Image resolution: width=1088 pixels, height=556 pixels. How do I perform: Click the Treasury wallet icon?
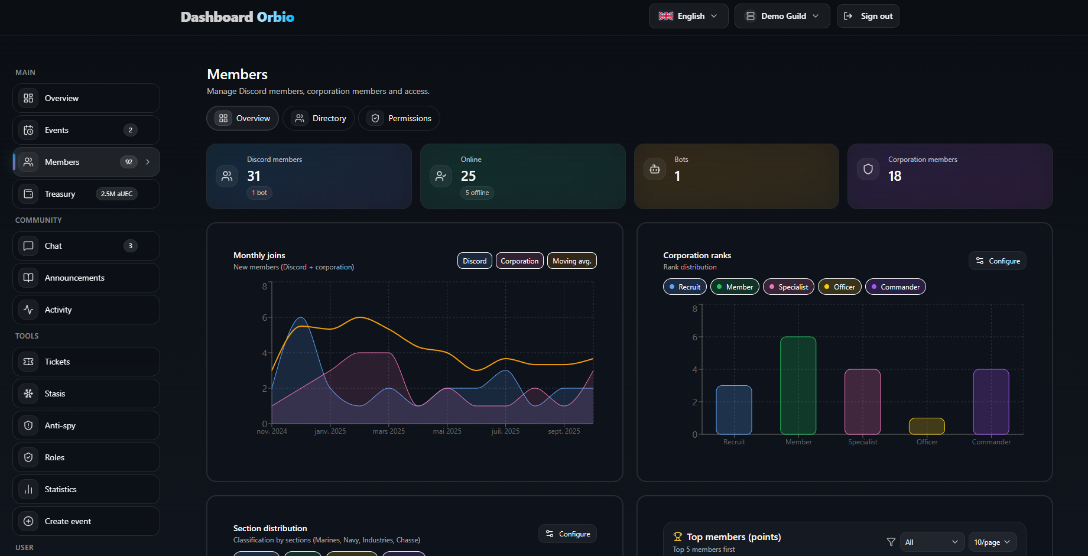[28, 194]
